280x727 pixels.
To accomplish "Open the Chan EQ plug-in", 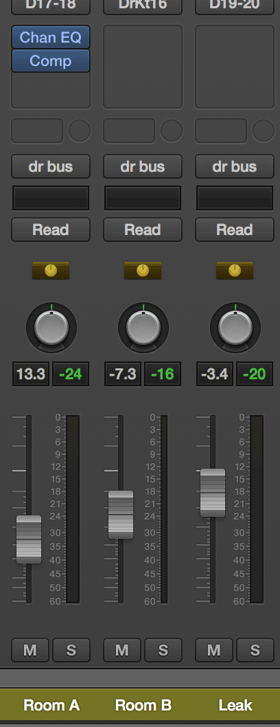I will (x=51, y=38).
